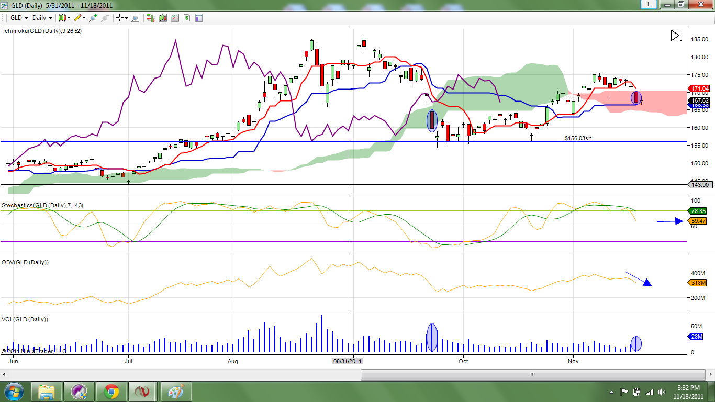Open the Data Series candlestick icon
Viewport: 715px width, 402px height.
coord(162,18)
